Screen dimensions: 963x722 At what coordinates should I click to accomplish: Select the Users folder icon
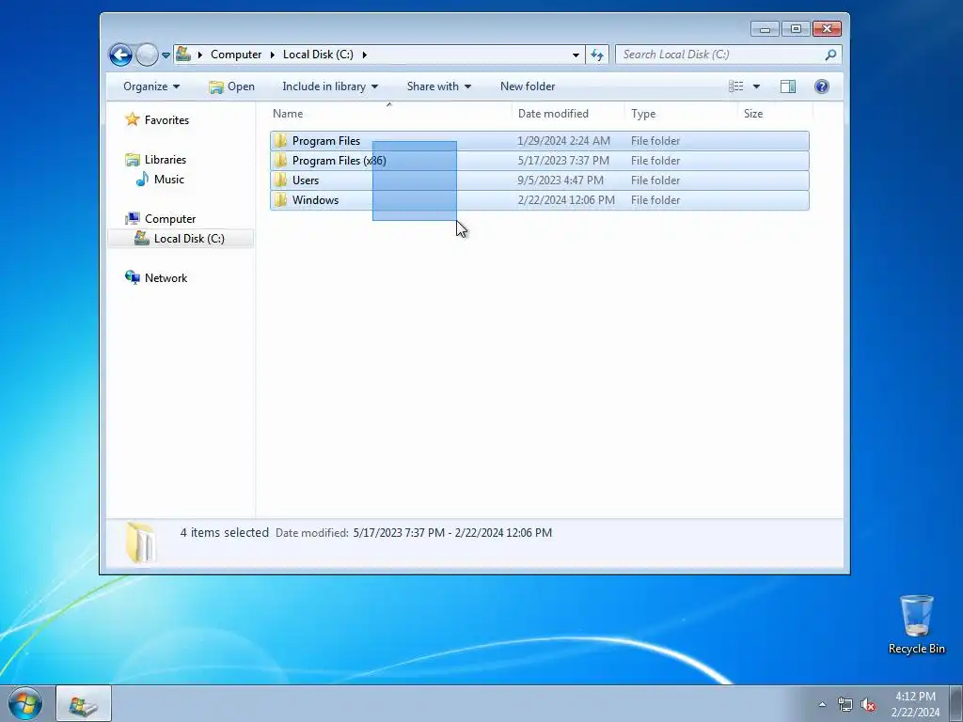280,180
